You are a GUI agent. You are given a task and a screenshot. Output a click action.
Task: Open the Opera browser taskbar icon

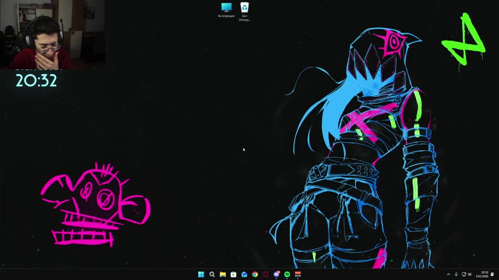click(266, 275)
